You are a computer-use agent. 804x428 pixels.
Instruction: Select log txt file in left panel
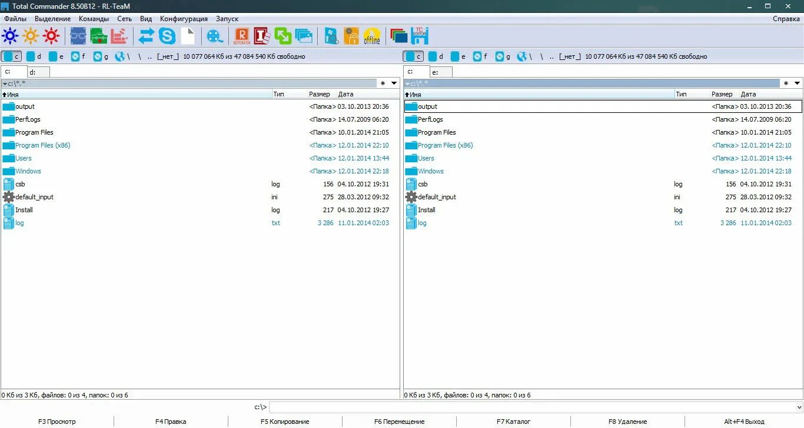pos(200,223)
